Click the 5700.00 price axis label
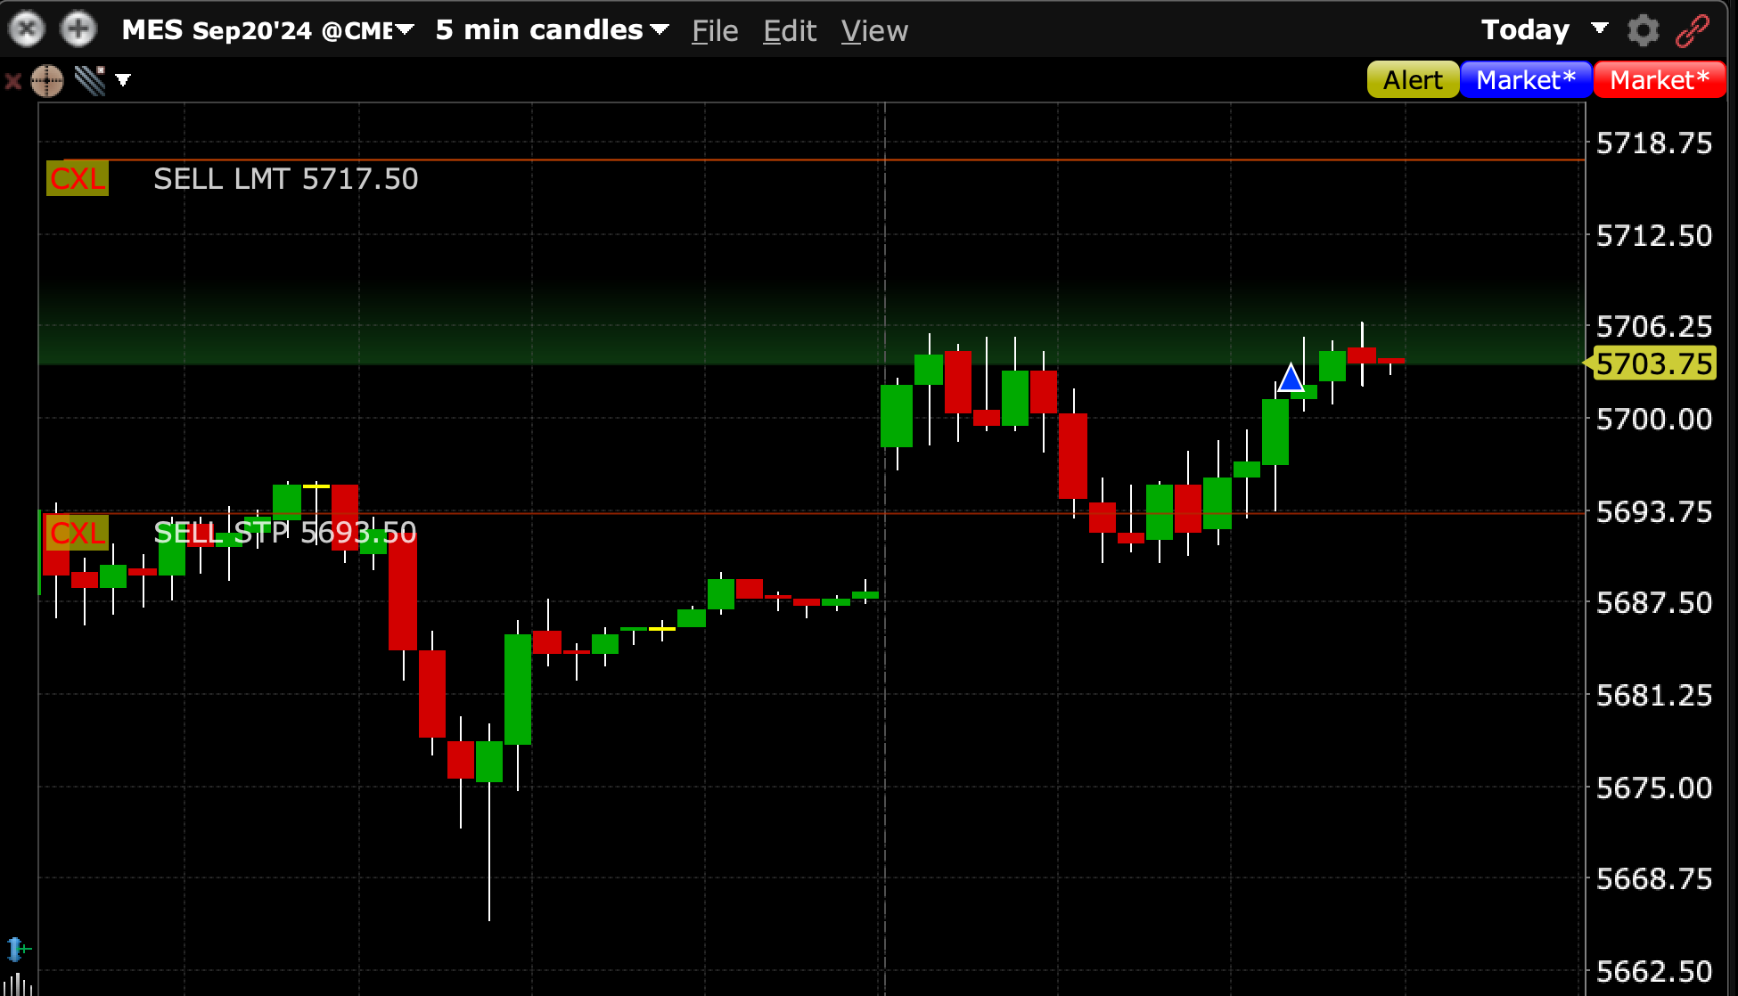Screen dimensions: 1738x996 (1654, 419)
